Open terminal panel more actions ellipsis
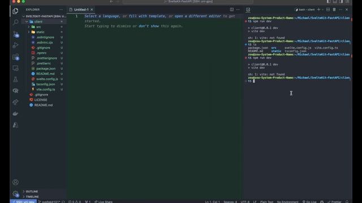The image size is (362, 203). (x=341, y=10)
